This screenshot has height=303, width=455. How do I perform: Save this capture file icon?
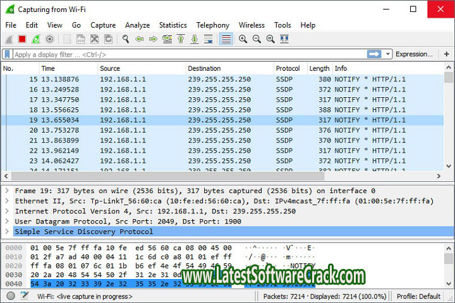[x=81, y=39]
